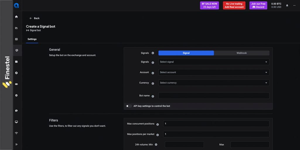Select the Signal option

(x=186, y=53)
